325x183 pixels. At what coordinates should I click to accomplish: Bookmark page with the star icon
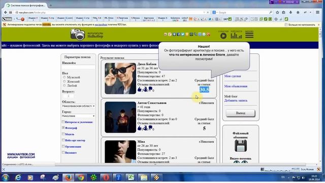[277, 12]
